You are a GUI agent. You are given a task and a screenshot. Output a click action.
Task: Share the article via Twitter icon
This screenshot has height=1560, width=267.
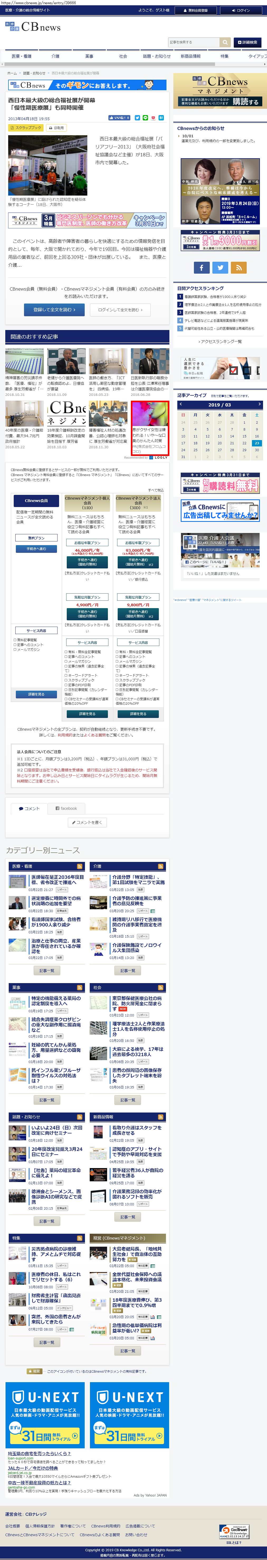pyautogui.click(x=137, y=118)
